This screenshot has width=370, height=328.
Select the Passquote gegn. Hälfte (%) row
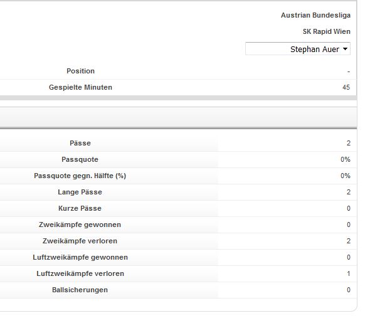point(178,176)
